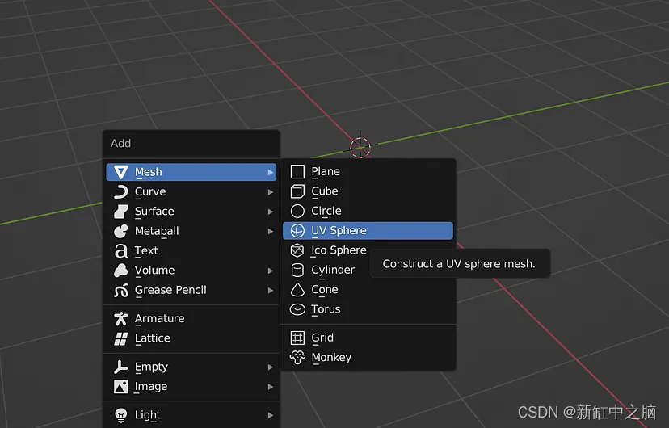Viewport: 669px width, 428px height.
Task: Select Grease Pencil label
Action: [170, 290]
